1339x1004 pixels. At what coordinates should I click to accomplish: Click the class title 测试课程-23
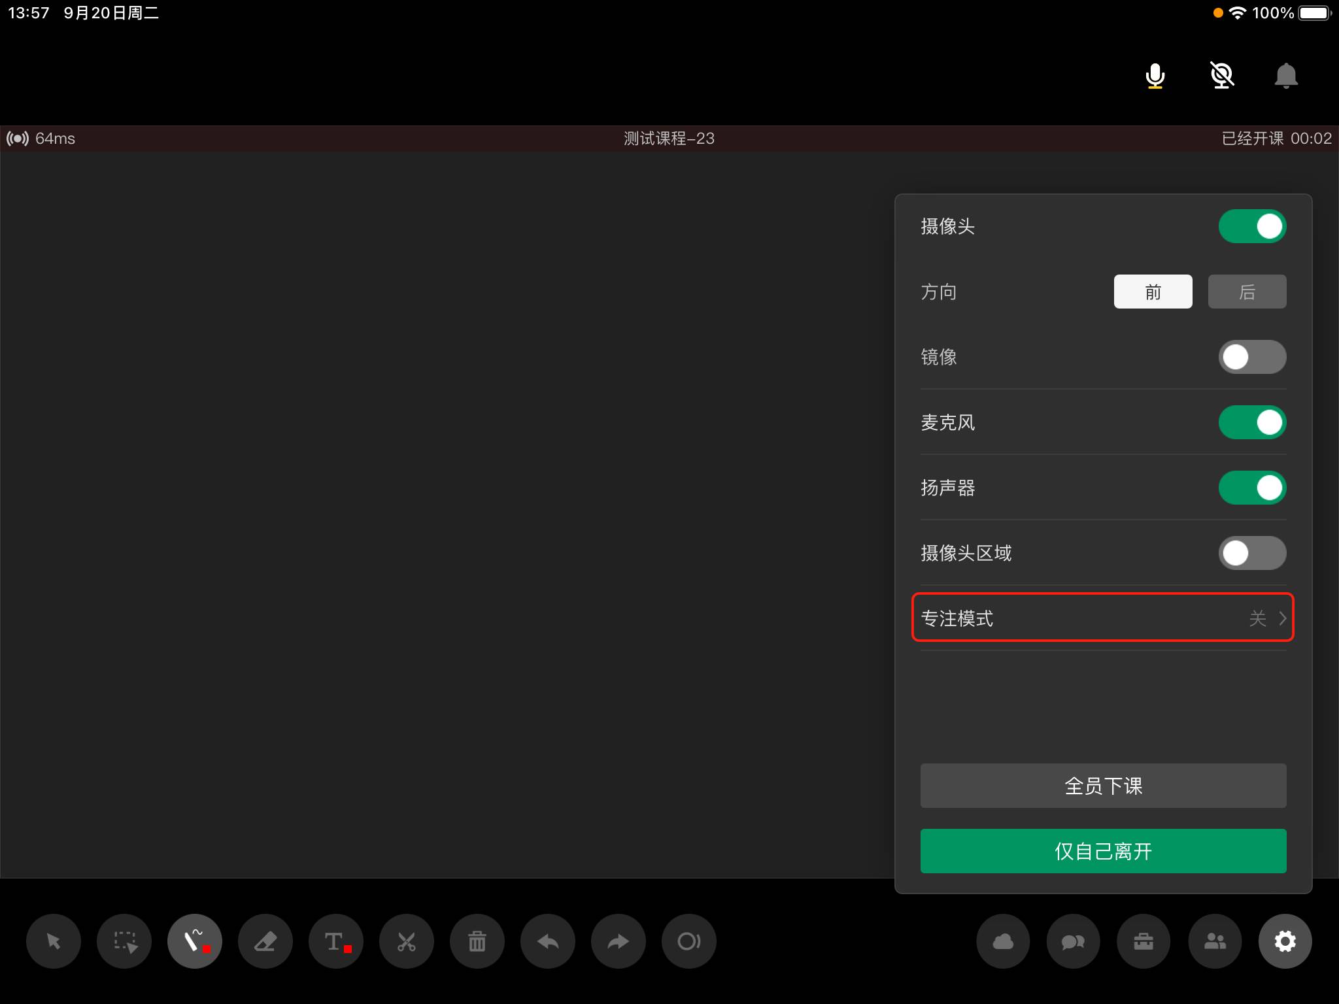pos(669,139)
